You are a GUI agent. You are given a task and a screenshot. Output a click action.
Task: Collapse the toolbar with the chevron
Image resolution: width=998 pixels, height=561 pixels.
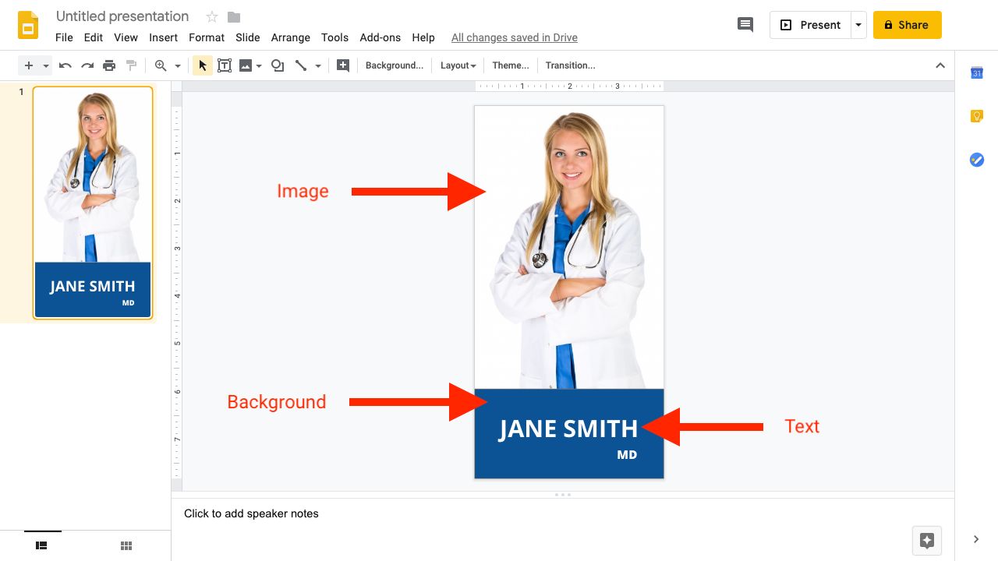[x=940, y=65]
